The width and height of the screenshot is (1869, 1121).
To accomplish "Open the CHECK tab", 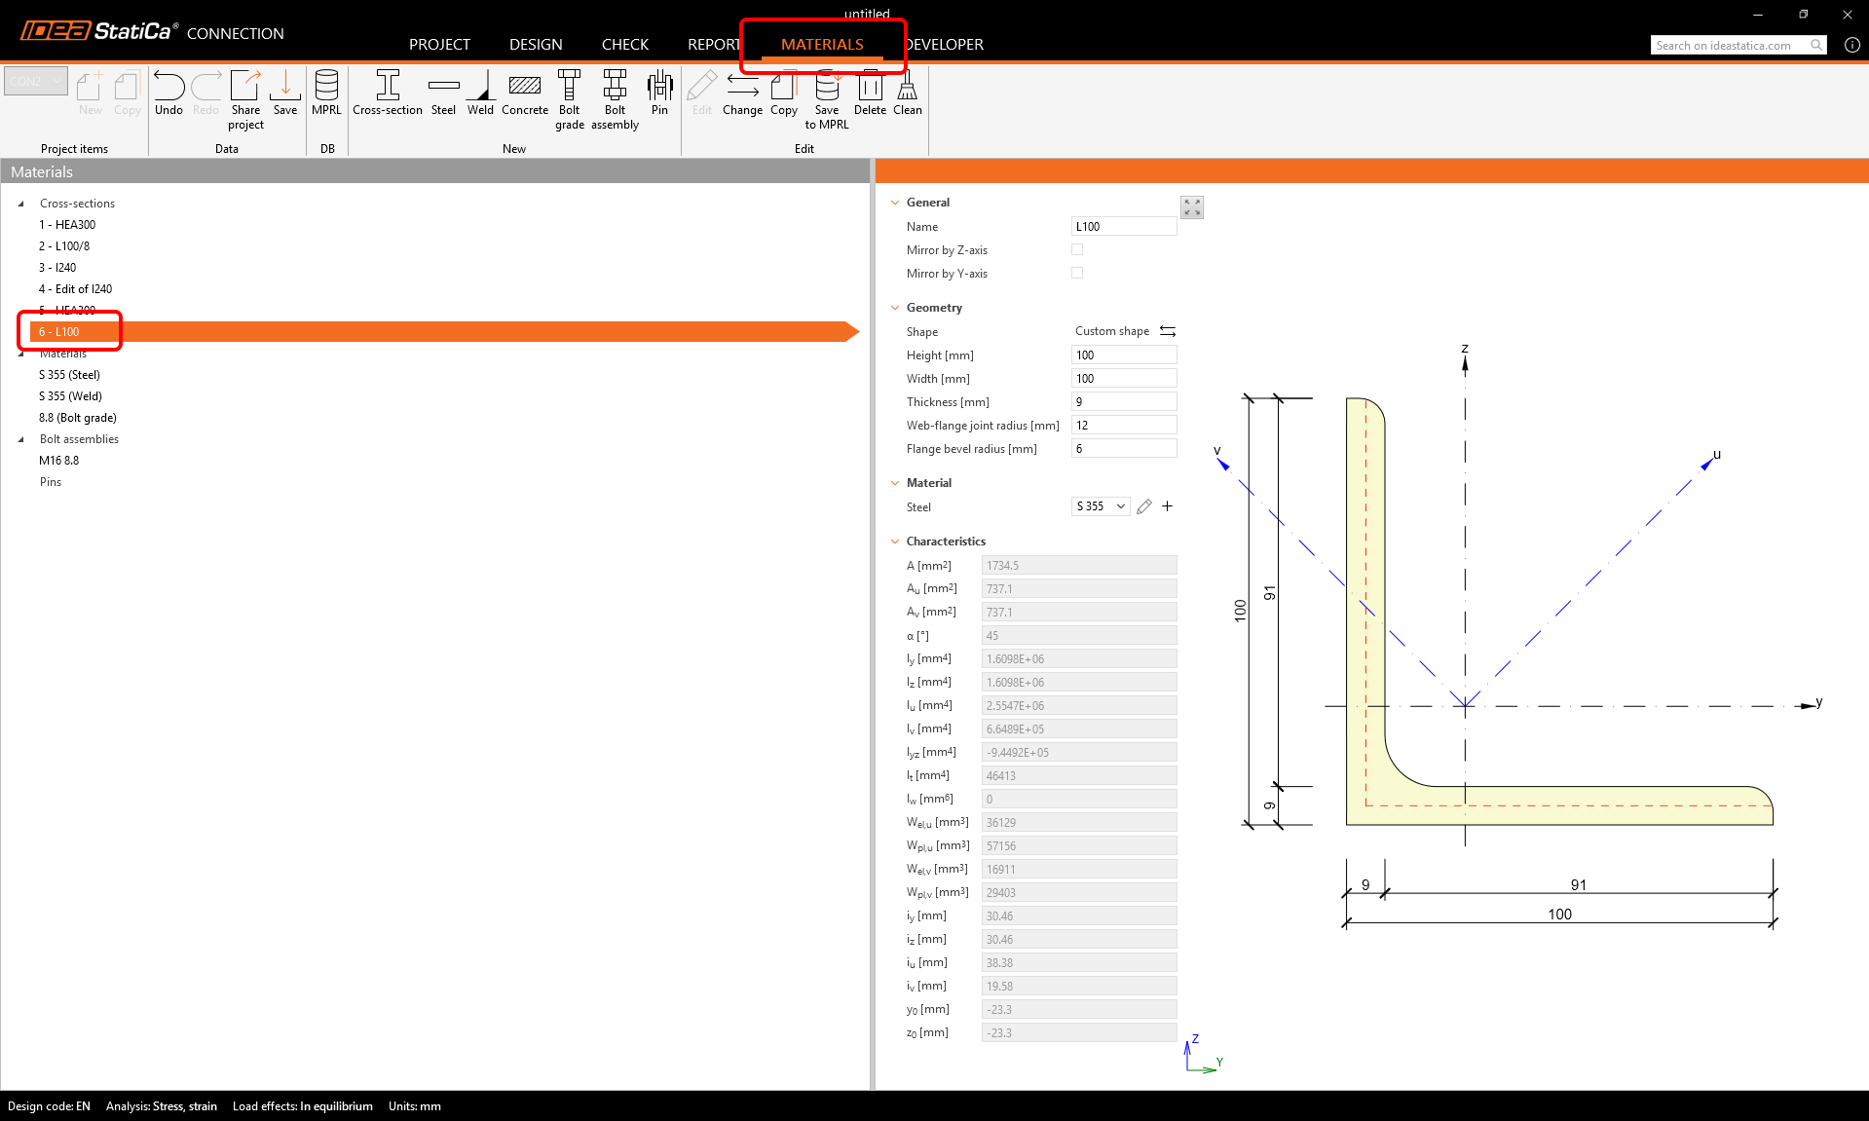I will (x=624, y=45).
